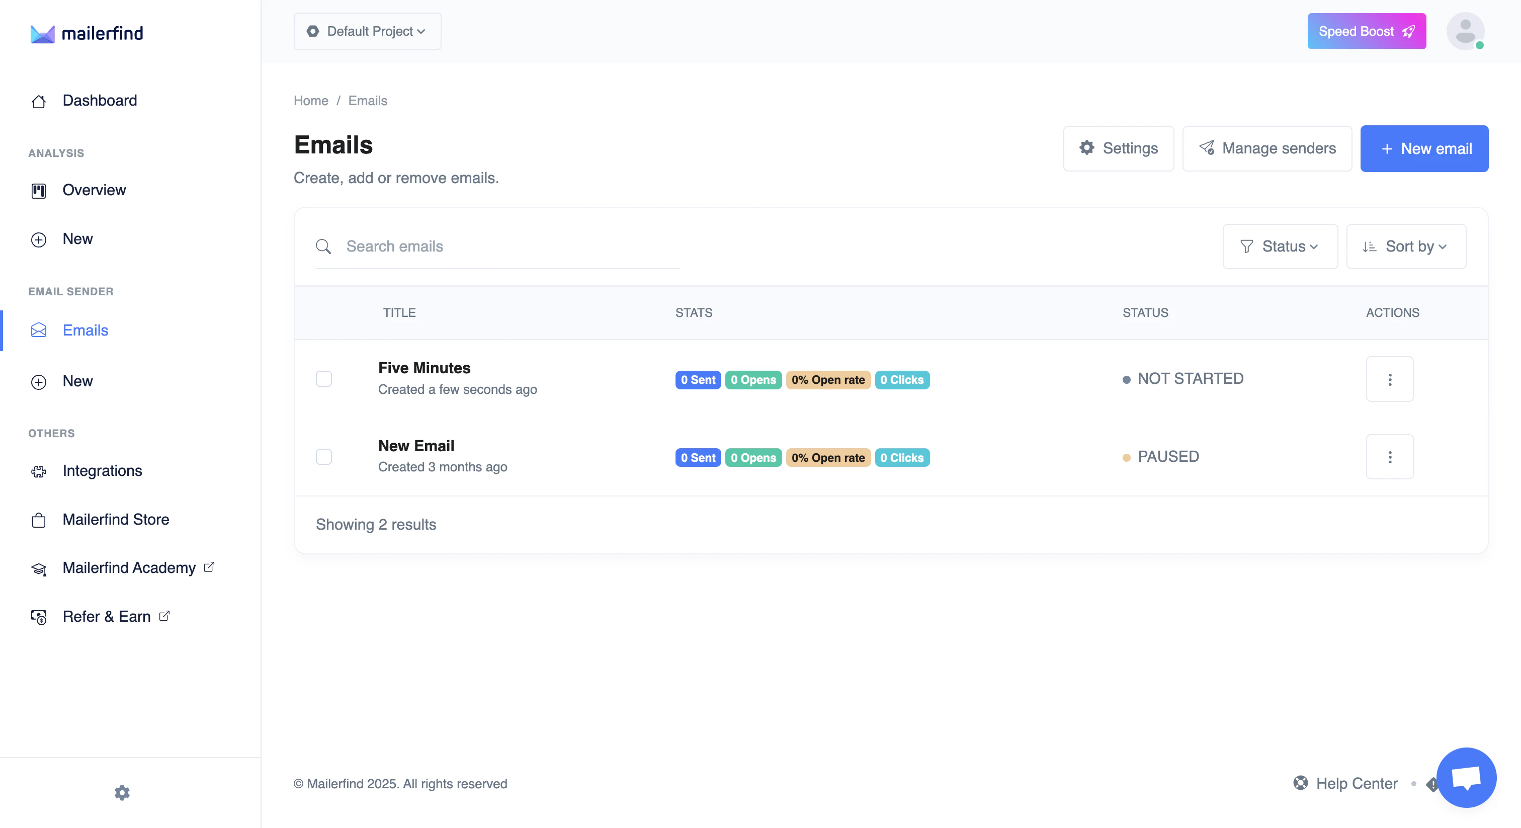
Task: Open the Status filter dropdown
Action: (x=1280, y=246)
